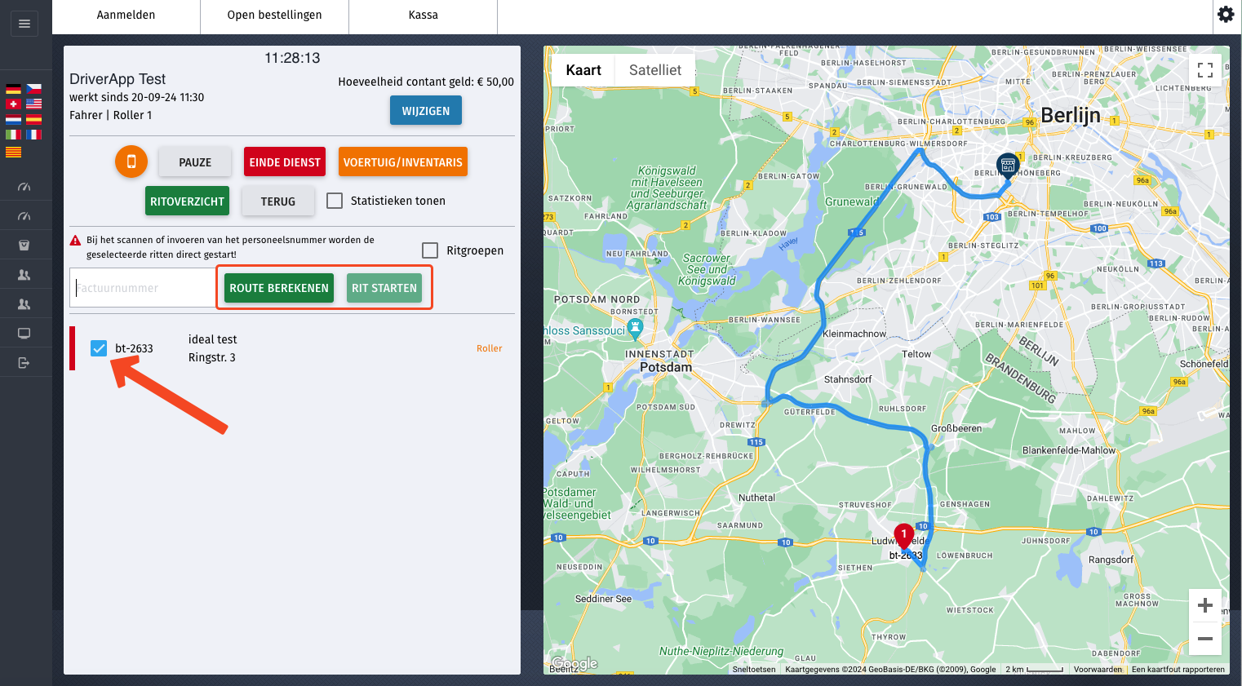Screen dimensions: 1242x686
Task: Click the store start marker on map
Action: point(1008,166)
